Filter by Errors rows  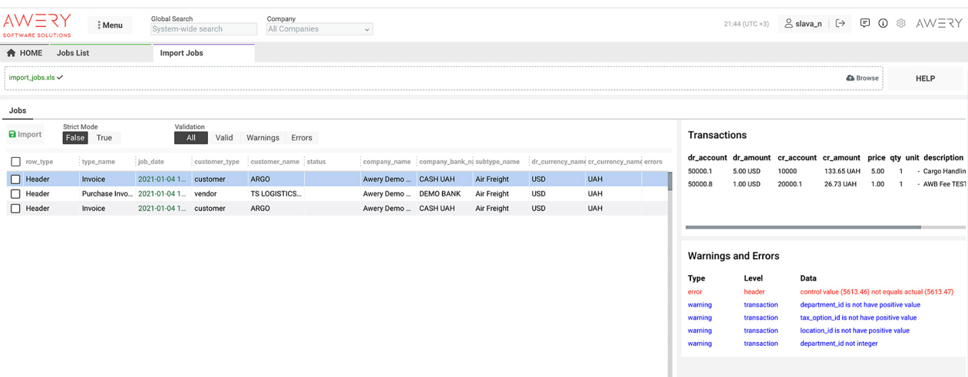301,137
